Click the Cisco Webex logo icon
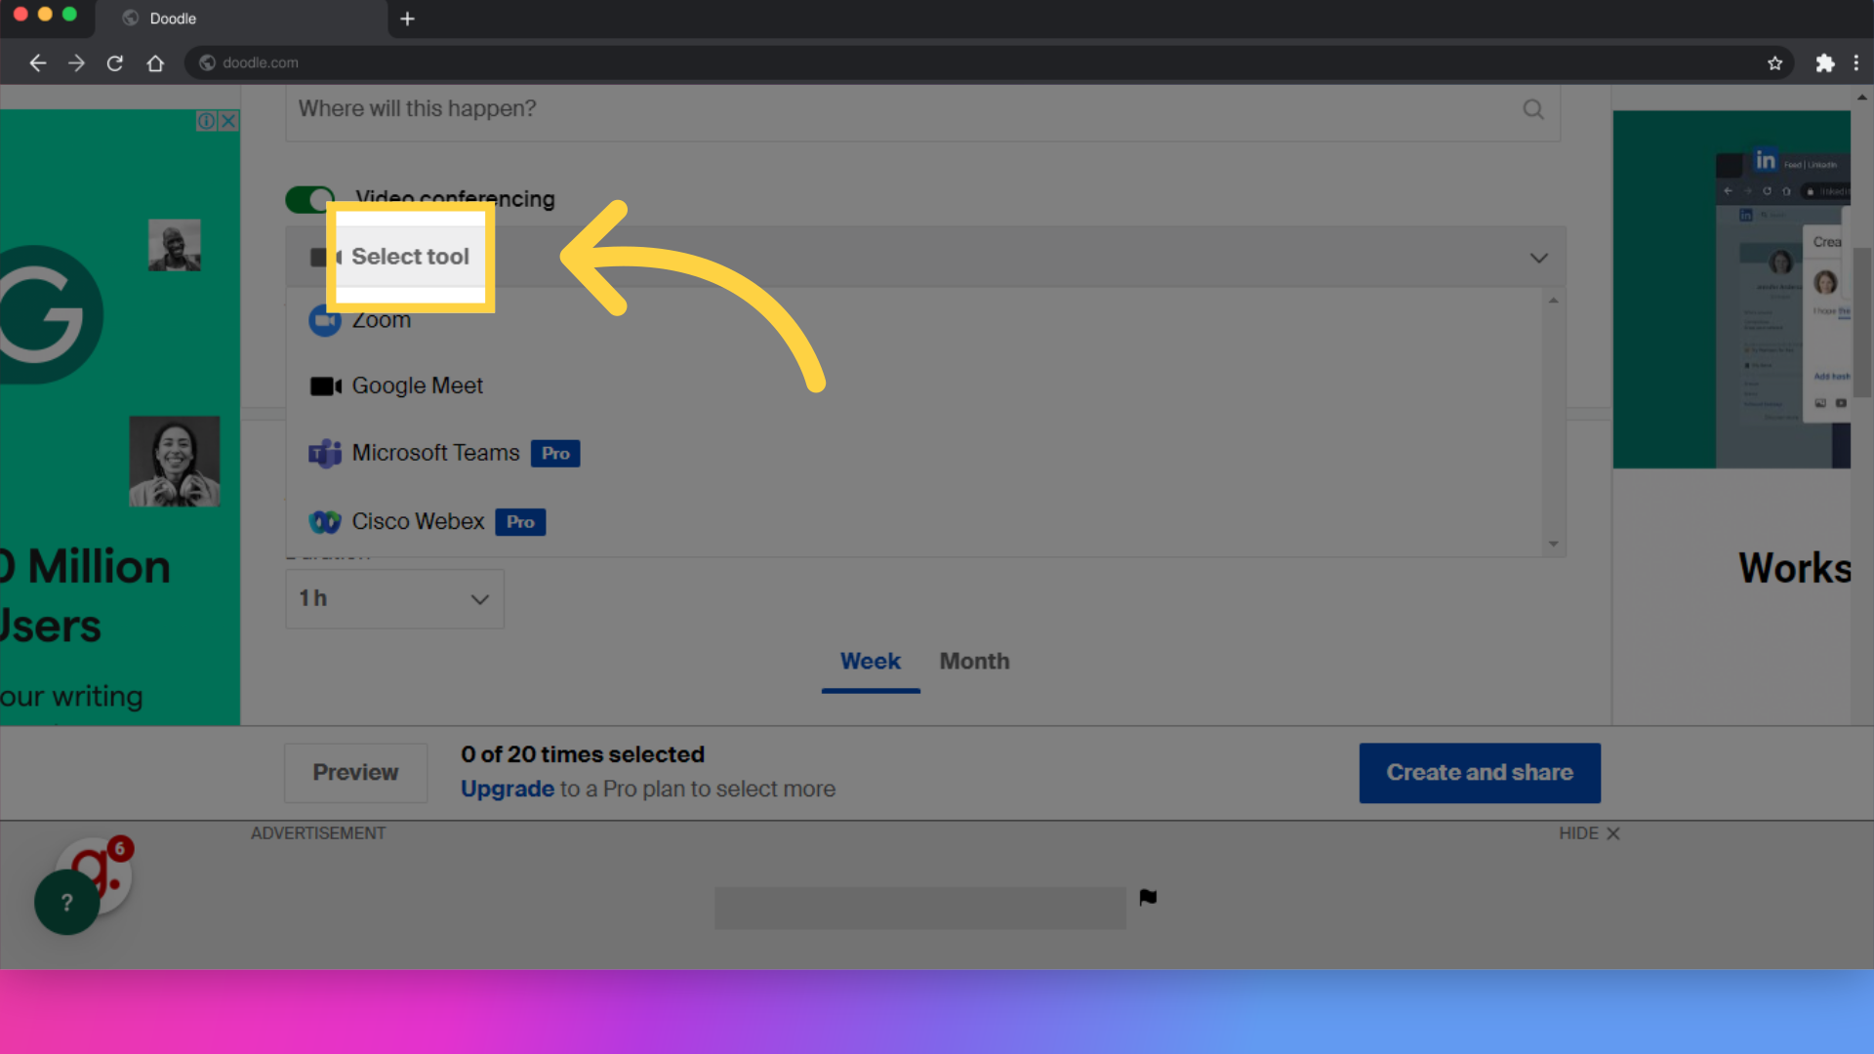Screen dimensions: 1874x1054 325,522
